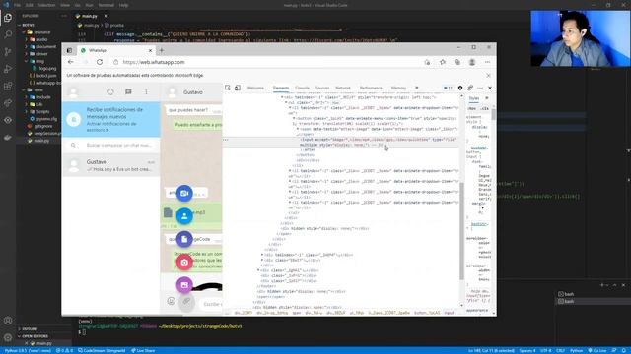Open logo.png in the Explorer tree
The image size is (631, 354).
47,69
